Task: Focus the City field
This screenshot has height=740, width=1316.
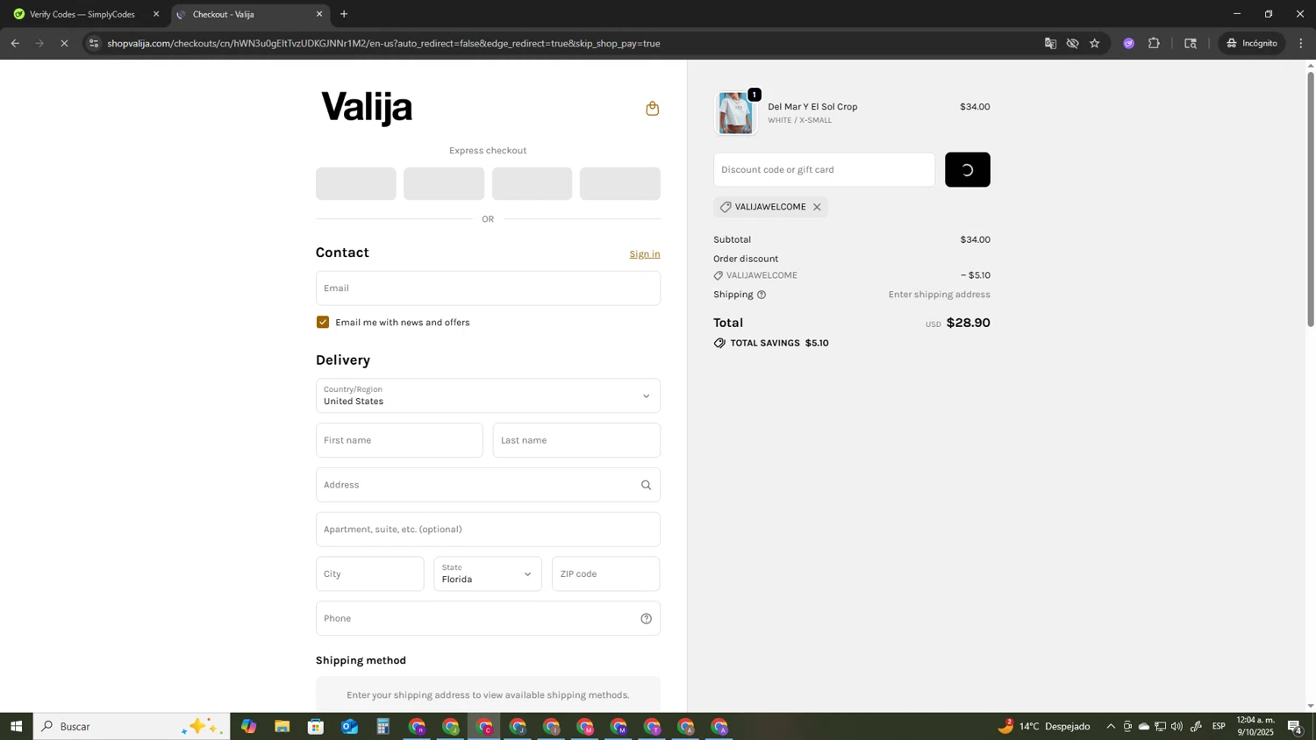Action: [369, 573]
